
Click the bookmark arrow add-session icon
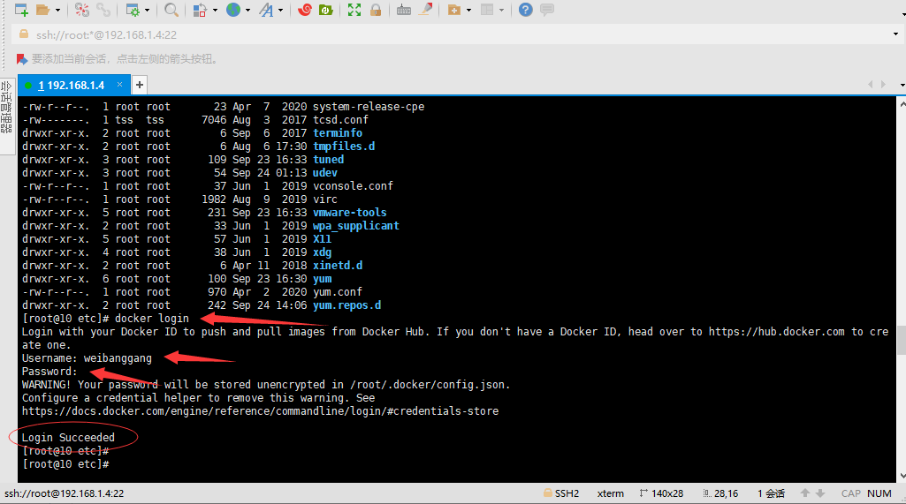(x=21, y=59)
